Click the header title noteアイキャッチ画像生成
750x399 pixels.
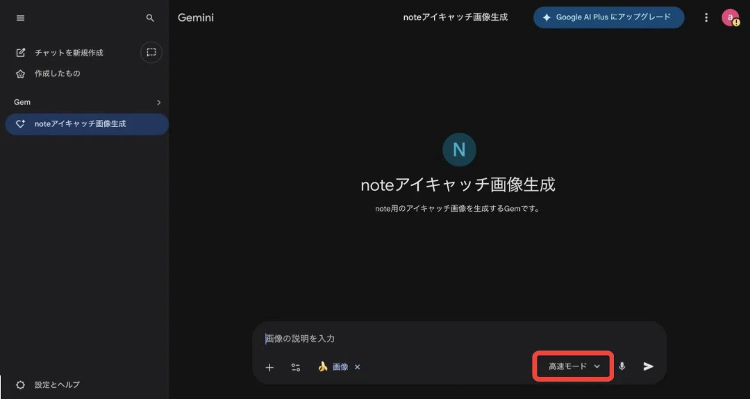coord(456,17)
